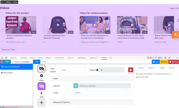Expand the mode Select dropdown
The image size is (179, 108).
(102, 93)
